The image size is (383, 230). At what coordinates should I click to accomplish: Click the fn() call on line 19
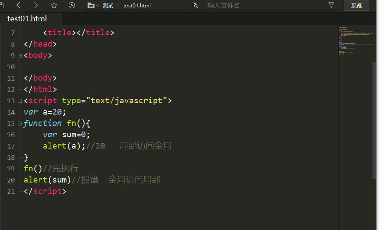pyautogui.click(x=33, y=169)
